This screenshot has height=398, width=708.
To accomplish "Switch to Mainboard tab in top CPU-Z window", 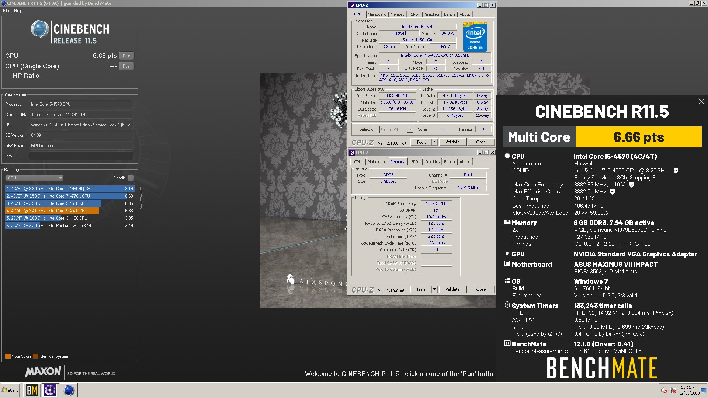I will coord(377,14).
